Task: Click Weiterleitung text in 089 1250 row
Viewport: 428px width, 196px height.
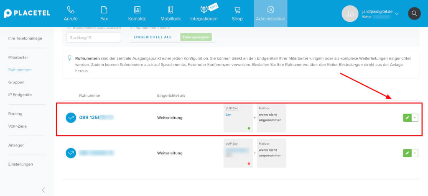Action: pyautogui.click(x=170, y=118)
